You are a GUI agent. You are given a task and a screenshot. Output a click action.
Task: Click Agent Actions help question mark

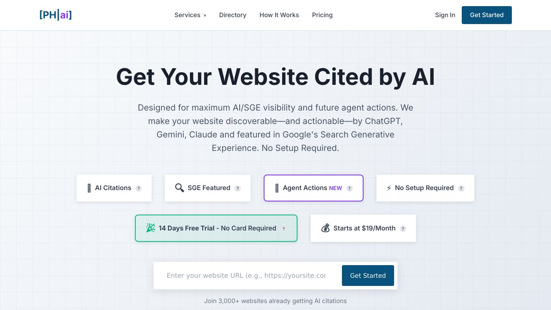point(350,188)
